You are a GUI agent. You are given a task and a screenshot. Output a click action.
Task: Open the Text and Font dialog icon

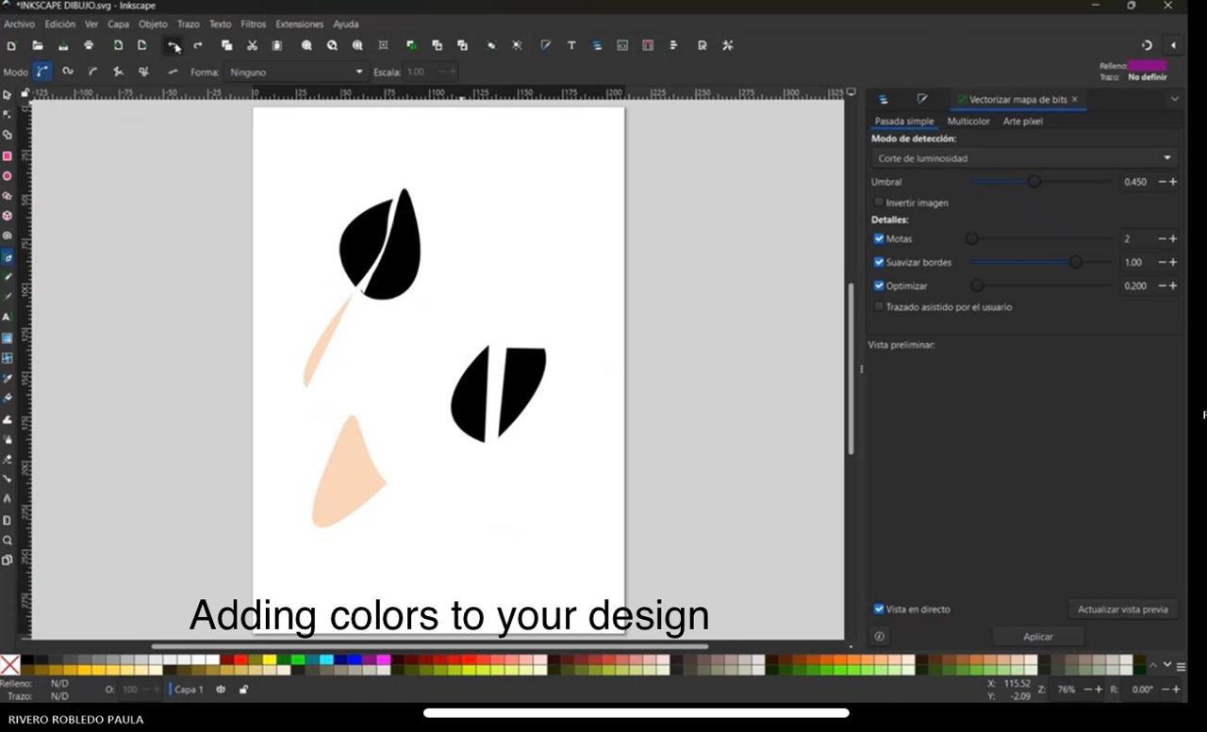(x=571, y=45)
